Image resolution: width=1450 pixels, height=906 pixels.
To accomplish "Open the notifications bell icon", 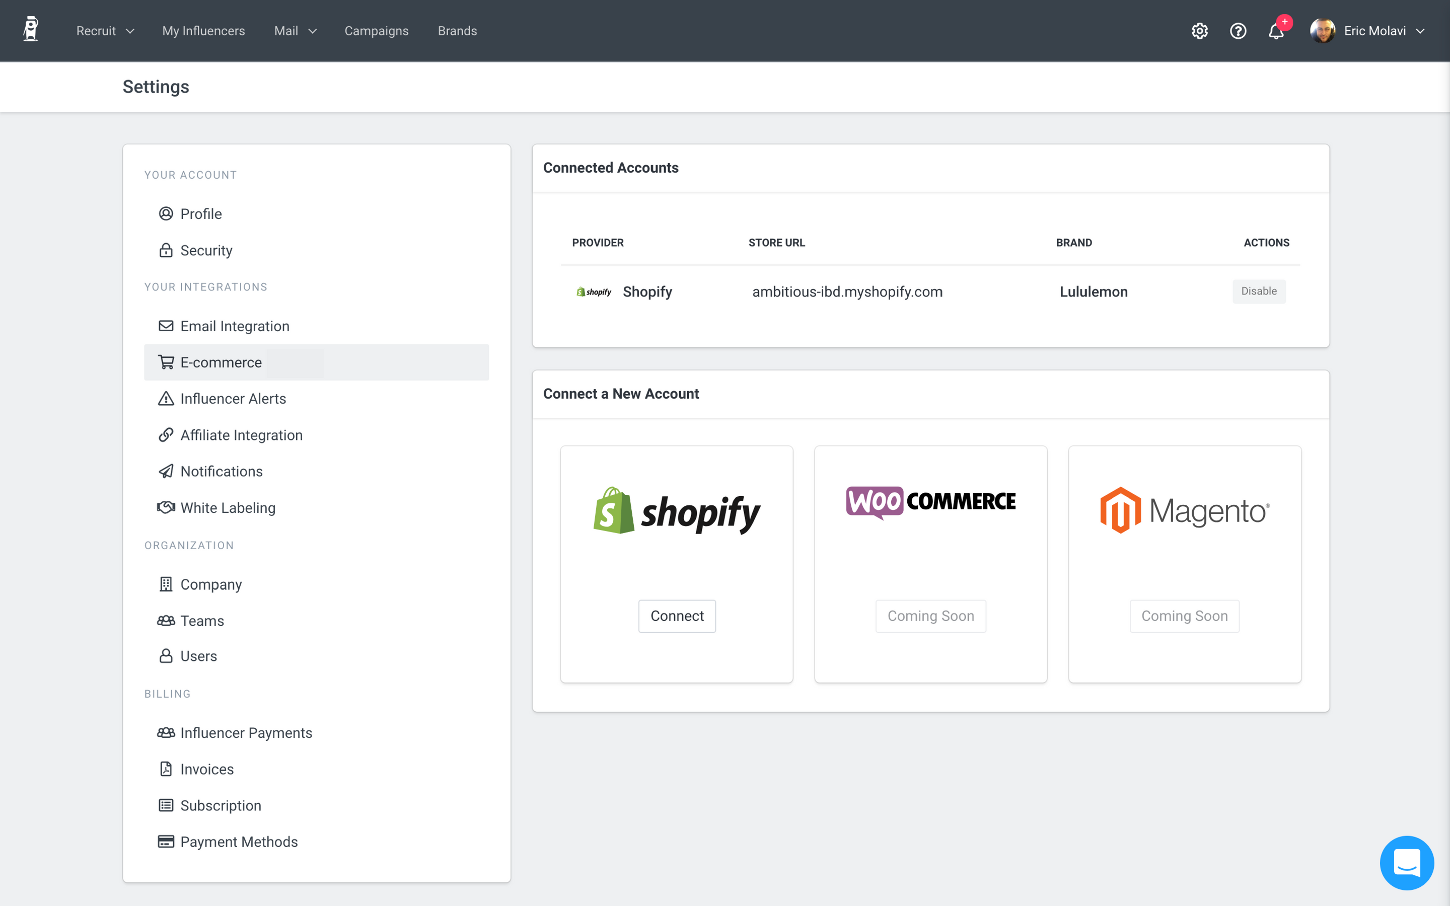I will [1276, 31].
